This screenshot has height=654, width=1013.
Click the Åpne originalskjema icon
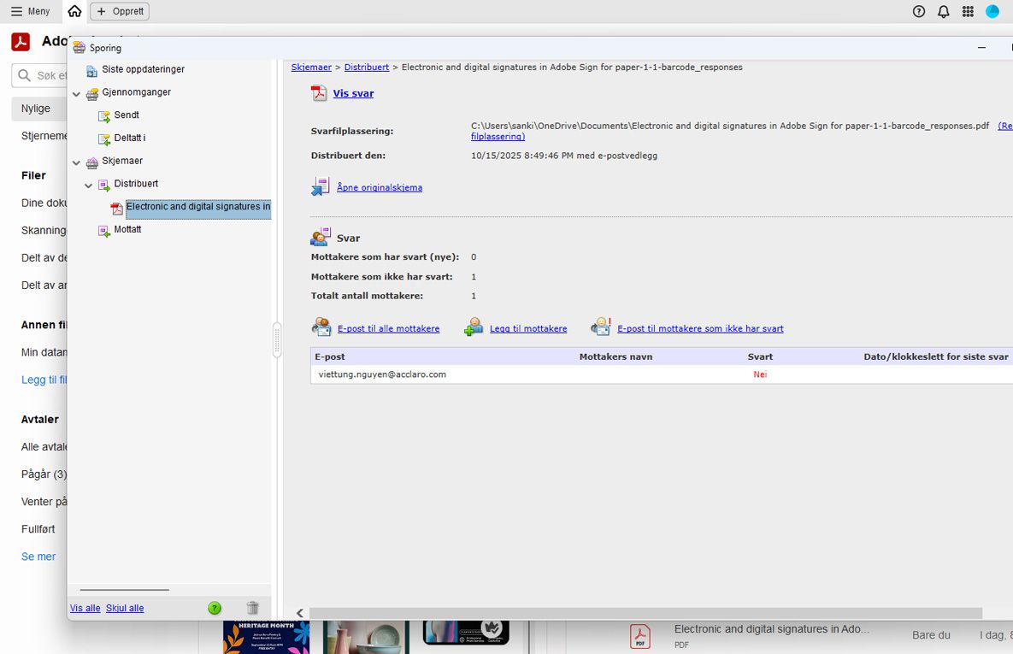click(321, 186)
